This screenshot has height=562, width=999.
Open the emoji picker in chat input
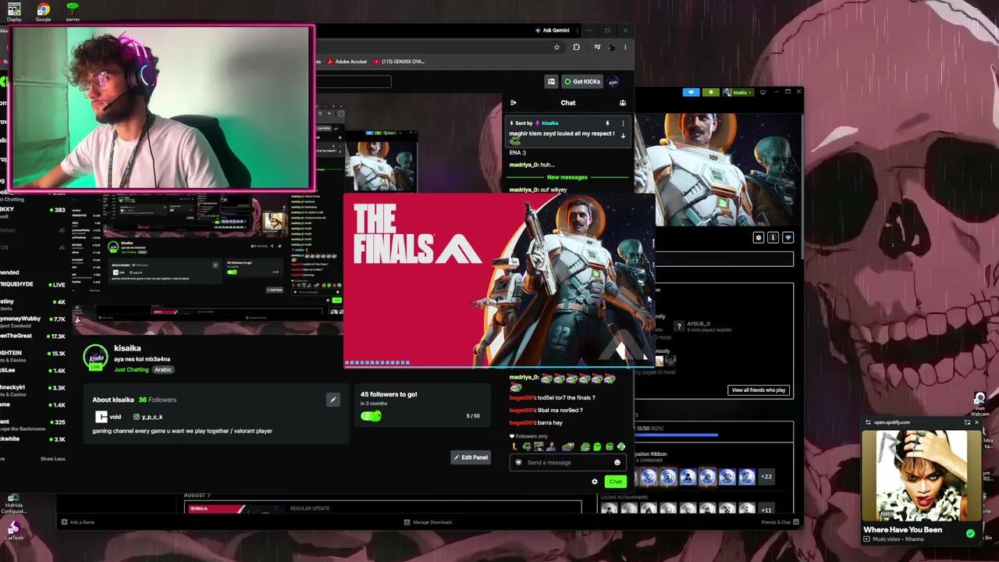pyautogui.click(x=617, y=462)
